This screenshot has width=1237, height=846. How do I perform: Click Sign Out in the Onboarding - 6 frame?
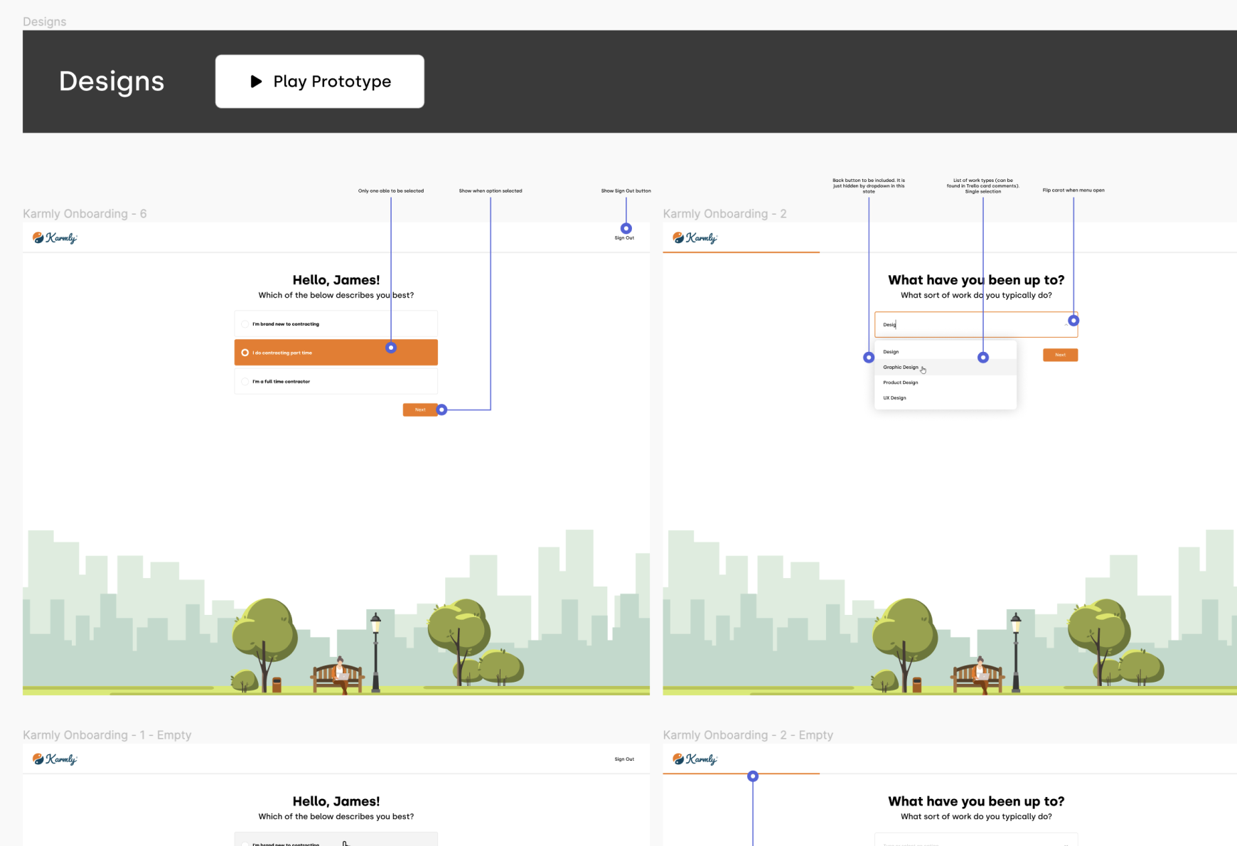(x=624, y=238)
